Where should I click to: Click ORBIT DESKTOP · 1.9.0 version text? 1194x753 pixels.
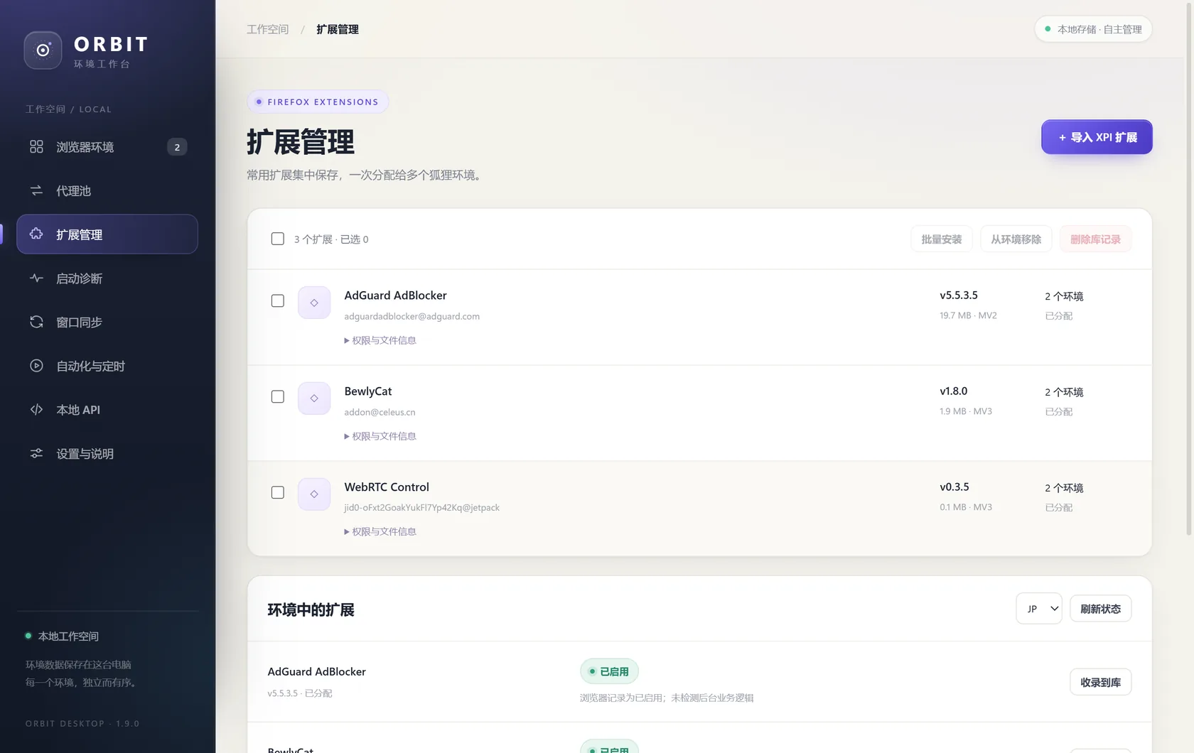82,723
